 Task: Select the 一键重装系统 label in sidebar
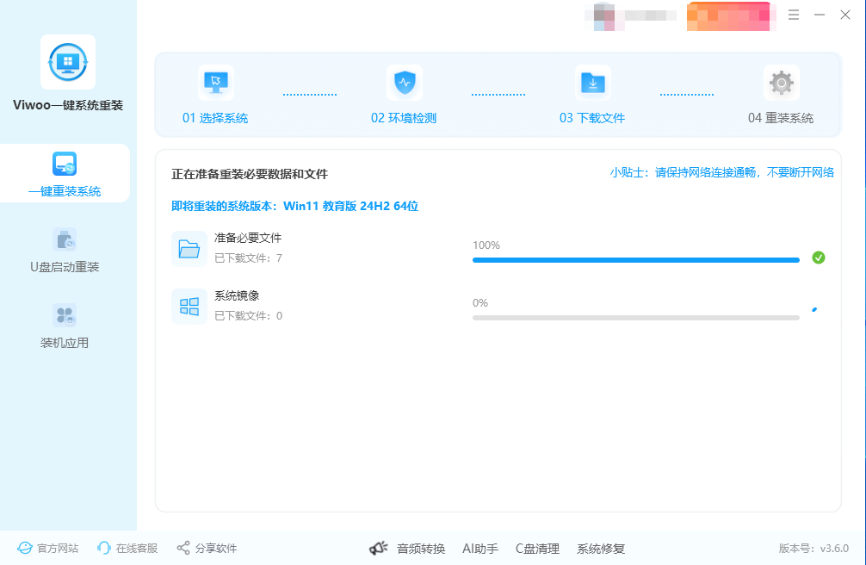(x=65, y=191)
